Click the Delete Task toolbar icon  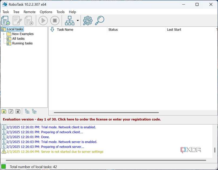[29, 21]
